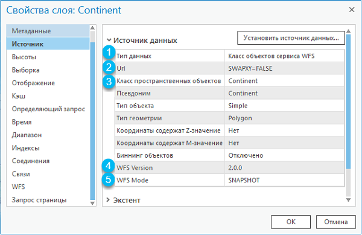Select Класс пространственных объектов label

point(169,81)
